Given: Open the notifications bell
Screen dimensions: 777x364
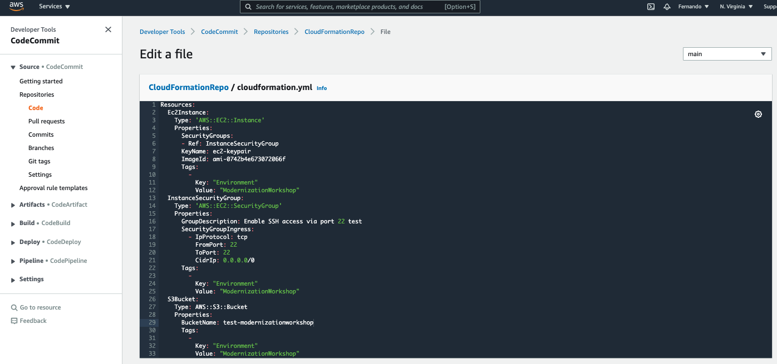Looking at the screenshot, I should tap(667, 7).
